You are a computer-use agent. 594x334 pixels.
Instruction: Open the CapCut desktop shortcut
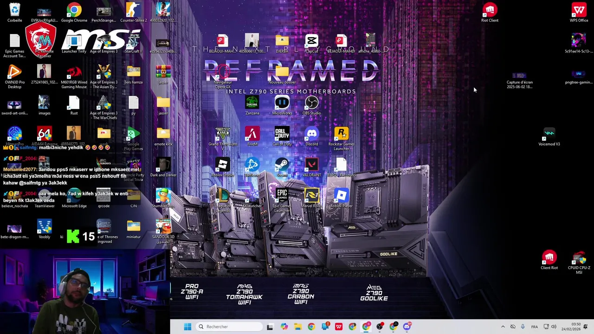click(311, 44)
